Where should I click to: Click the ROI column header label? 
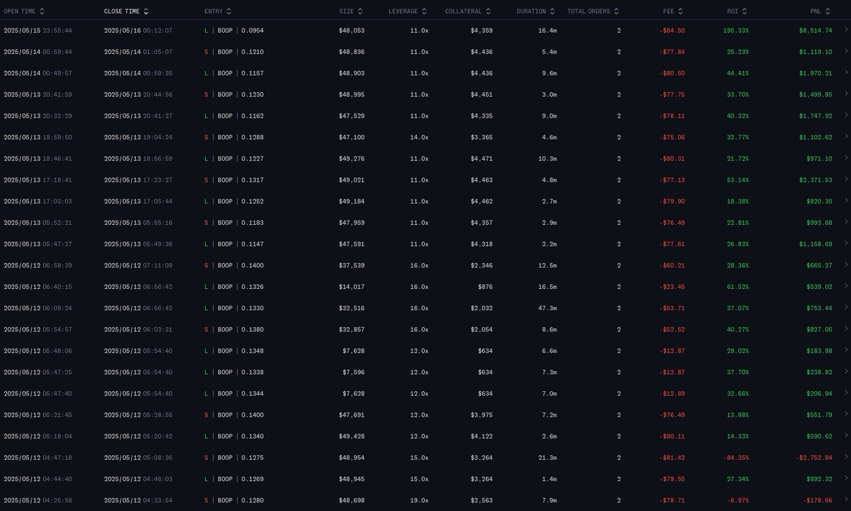tap(733, 11)
